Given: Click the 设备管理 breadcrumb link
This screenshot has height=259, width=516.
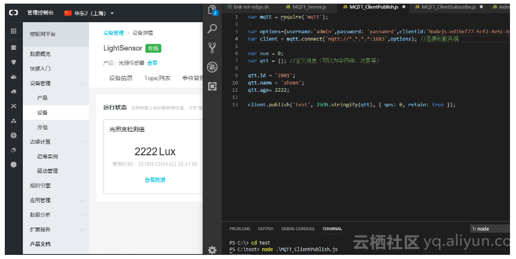Looking at the screenshot, I should (113, 33).
